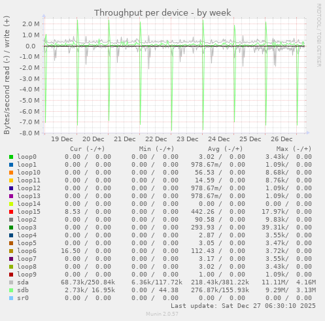The image size is (325, 321).
Task: Click the 'Min (-/+)' column header
Action: (156, 149)
